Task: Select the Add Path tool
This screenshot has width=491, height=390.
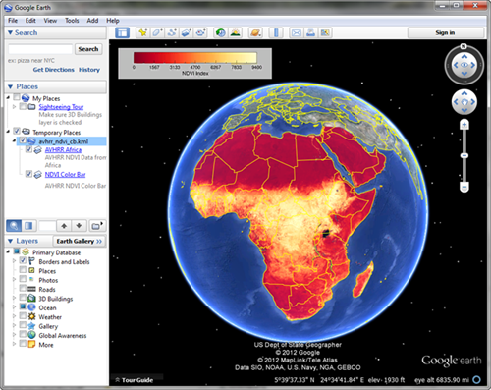Action: click(172, 32)
